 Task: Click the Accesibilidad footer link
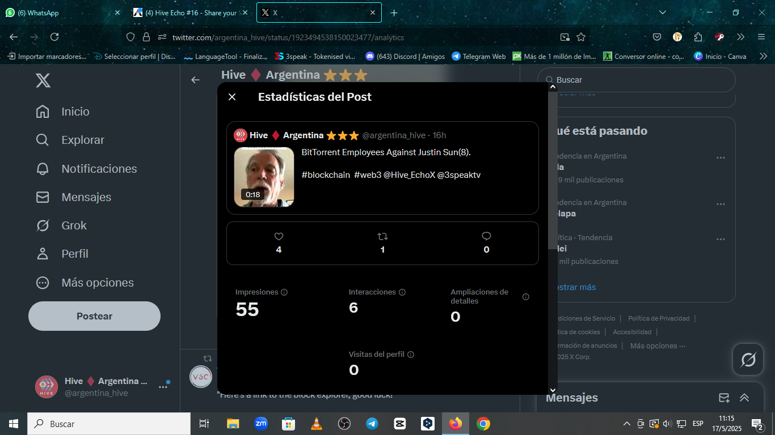(632, 332)
